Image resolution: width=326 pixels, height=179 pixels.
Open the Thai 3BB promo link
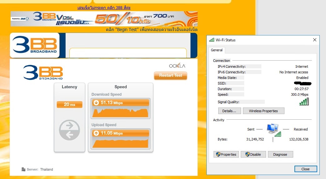point(104,8)
